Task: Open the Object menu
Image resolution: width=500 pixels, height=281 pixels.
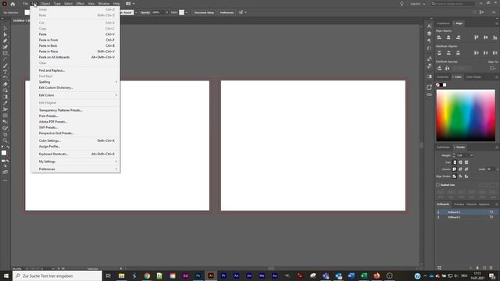Action: click(x=45, y=4)
